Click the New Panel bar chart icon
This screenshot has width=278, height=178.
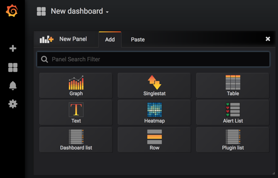(46, 39)
